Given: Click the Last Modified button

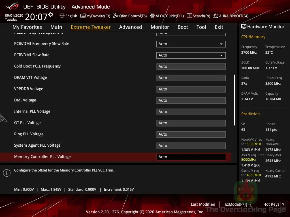Looking at the screenshot, I should 203,204.
